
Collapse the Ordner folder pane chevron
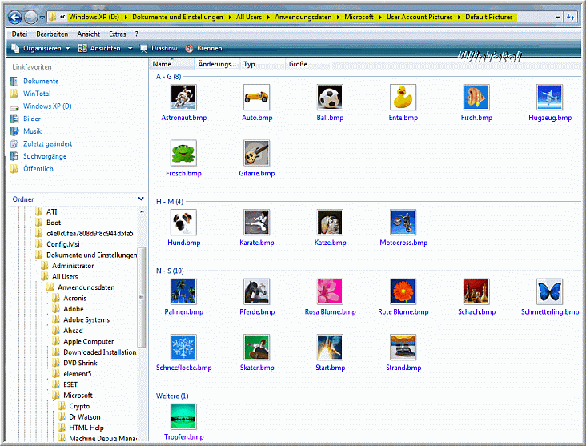141,199
